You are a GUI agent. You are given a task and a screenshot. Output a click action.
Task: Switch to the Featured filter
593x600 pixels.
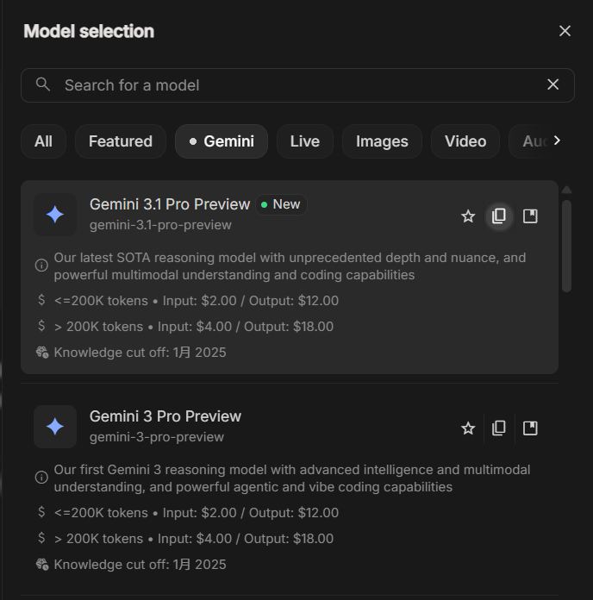click(121, 141)
